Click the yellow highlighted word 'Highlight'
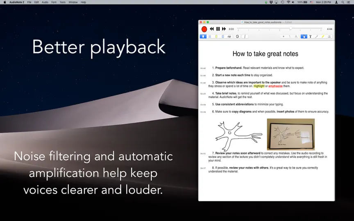The height and width of the screenshot is (221, 354). [259, 86]
